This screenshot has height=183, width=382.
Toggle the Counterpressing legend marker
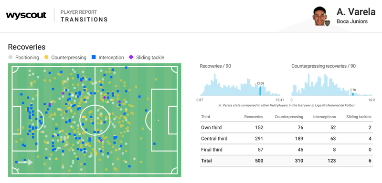(46, 58)
